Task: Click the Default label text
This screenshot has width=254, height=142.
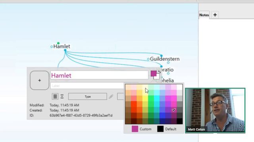Action: click(x=171, y=129)
